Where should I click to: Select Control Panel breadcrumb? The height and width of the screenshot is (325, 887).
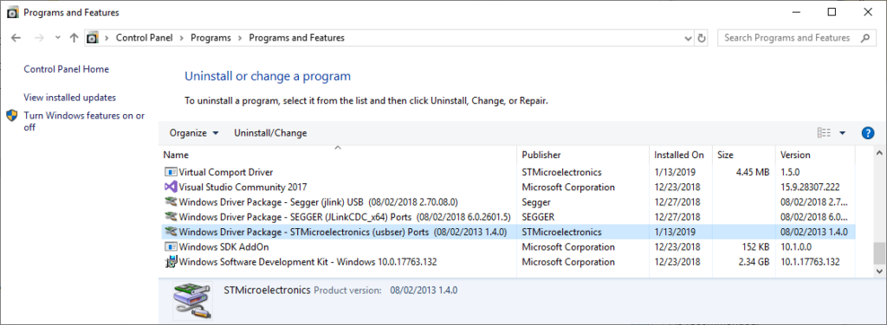pyautogui.click(x=144, y=38)
